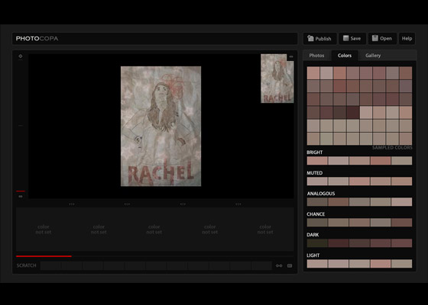Click the rectangular icon at the scratch bar end
The image size is (428, 305).
pos(290,265)
